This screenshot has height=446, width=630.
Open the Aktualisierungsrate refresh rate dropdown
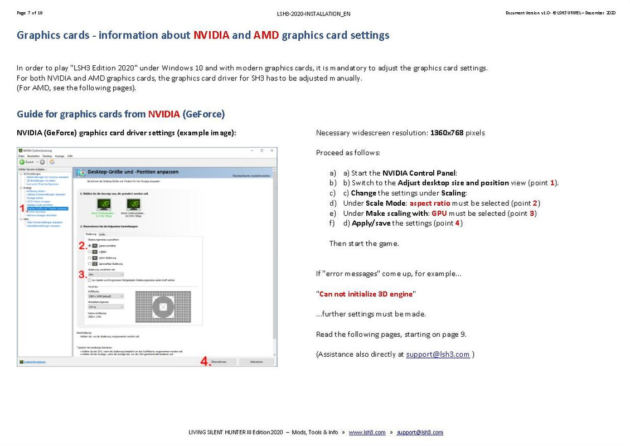[x=106, y=307]
